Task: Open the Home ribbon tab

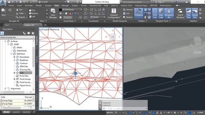Action: [x=11, y=6]
